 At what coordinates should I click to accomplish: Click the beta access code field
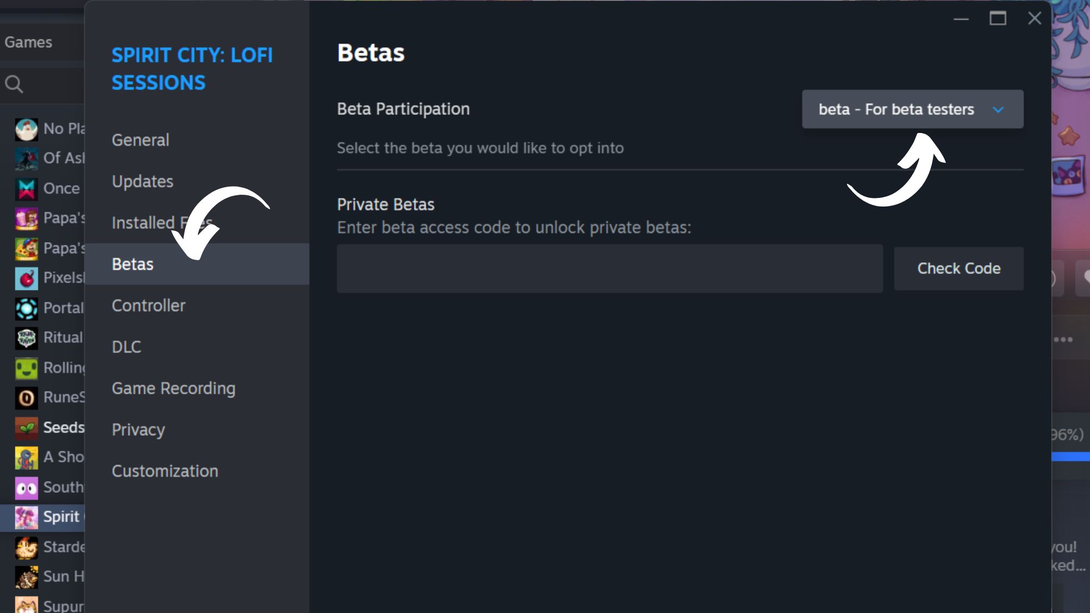coord(609,269)
